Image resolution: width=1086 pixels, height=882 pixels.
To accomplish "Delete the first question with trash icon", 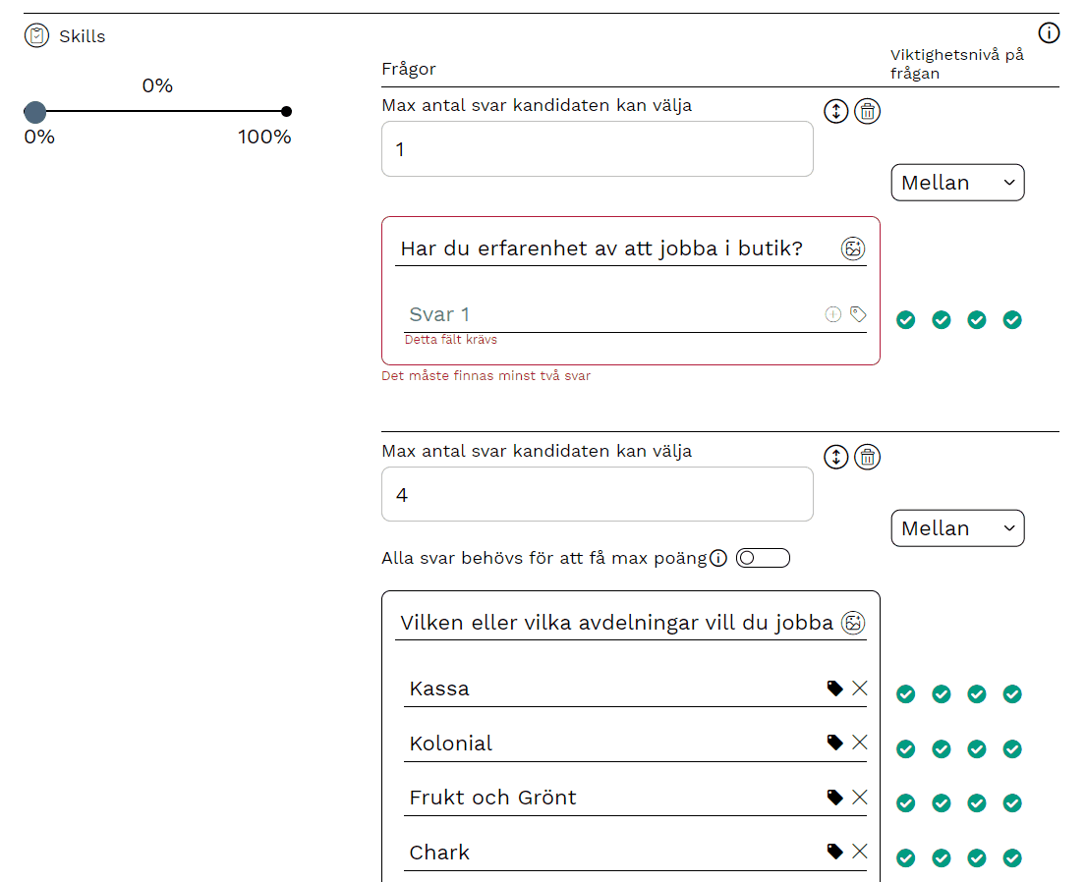I will click(867, 111).
